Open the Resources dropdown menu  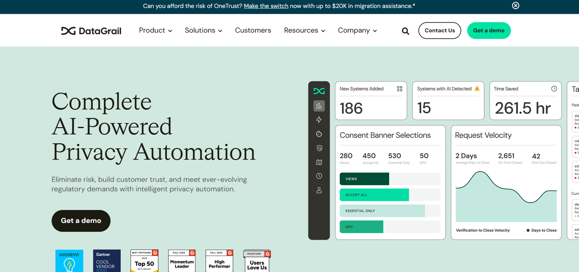(304, 30)
